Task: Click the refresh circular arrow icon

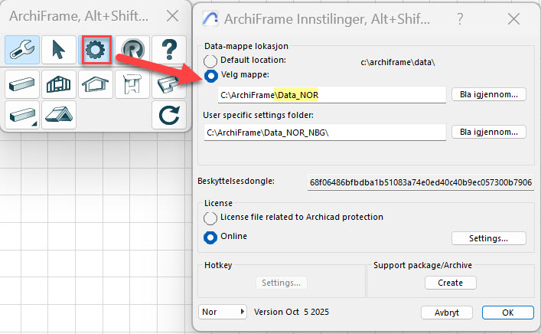Action: [x=168, y=115]
